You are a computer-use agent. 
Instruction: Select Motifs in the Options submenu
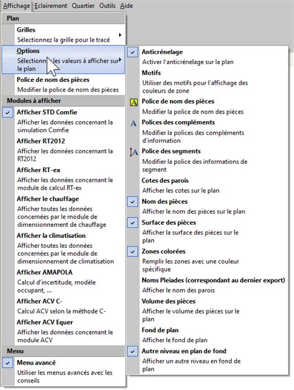(x=208, y=81)
